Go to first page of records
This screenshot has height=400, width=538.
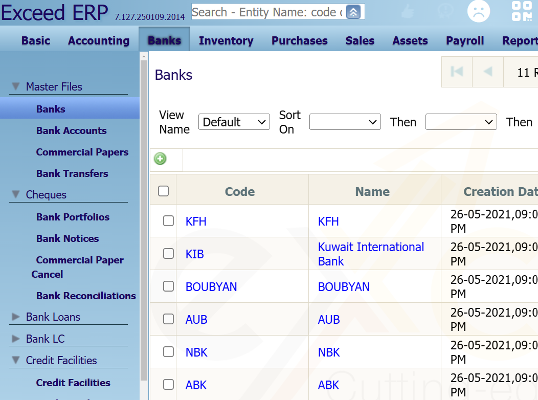click(x=457, y=72)
